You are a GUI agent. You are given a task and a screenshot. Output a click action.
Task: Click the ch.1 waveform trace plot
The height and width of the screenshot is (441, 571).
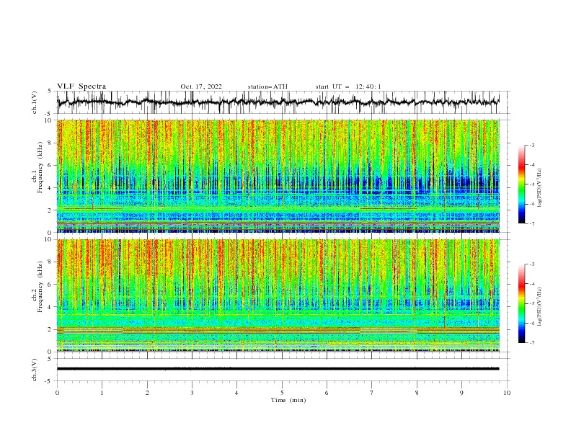pyautogui.click(x=278, y=102)
